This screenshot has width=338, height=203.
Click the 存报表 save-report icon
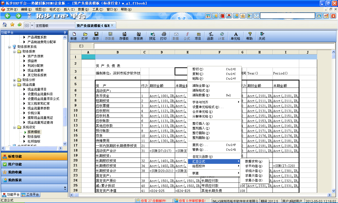click(x=138, y=36)
